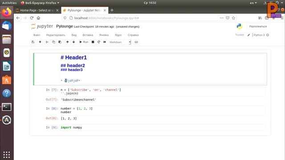This screenshot has width=285, height=160.
Task: Restart the kernel using the circular arrow
Action: coord(99,42)
